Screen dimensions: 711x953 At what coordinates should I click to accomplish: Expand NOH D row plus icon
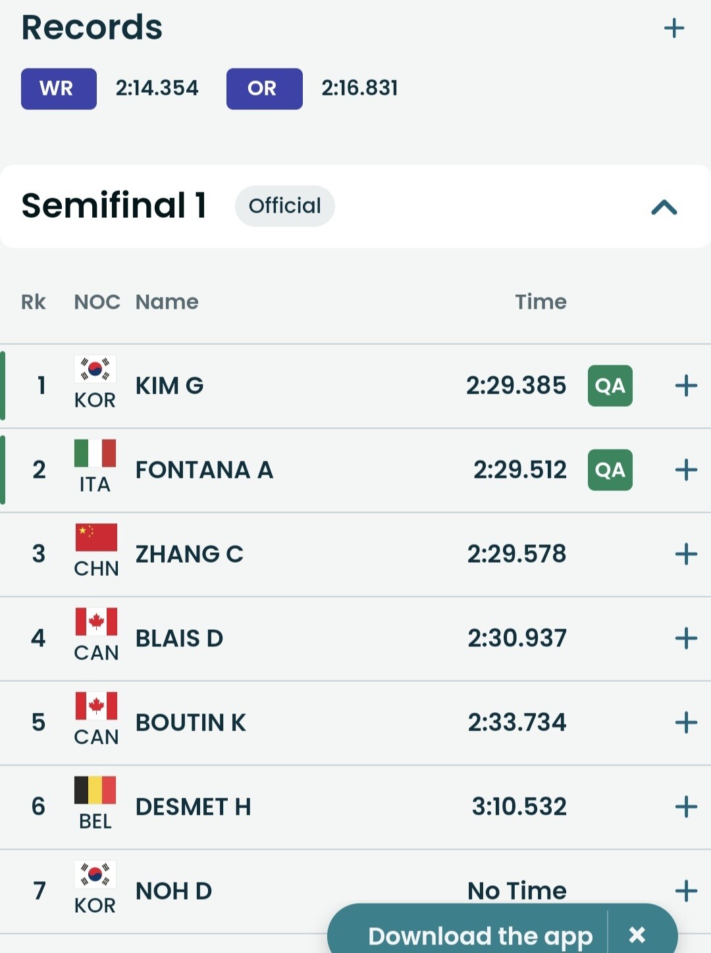click(686, 890)
